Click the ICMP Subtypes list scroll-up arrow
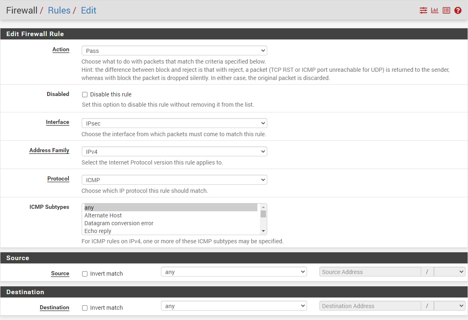Image resolution: width=468 pixels, height=320 pixels. (x=263, y=207)
